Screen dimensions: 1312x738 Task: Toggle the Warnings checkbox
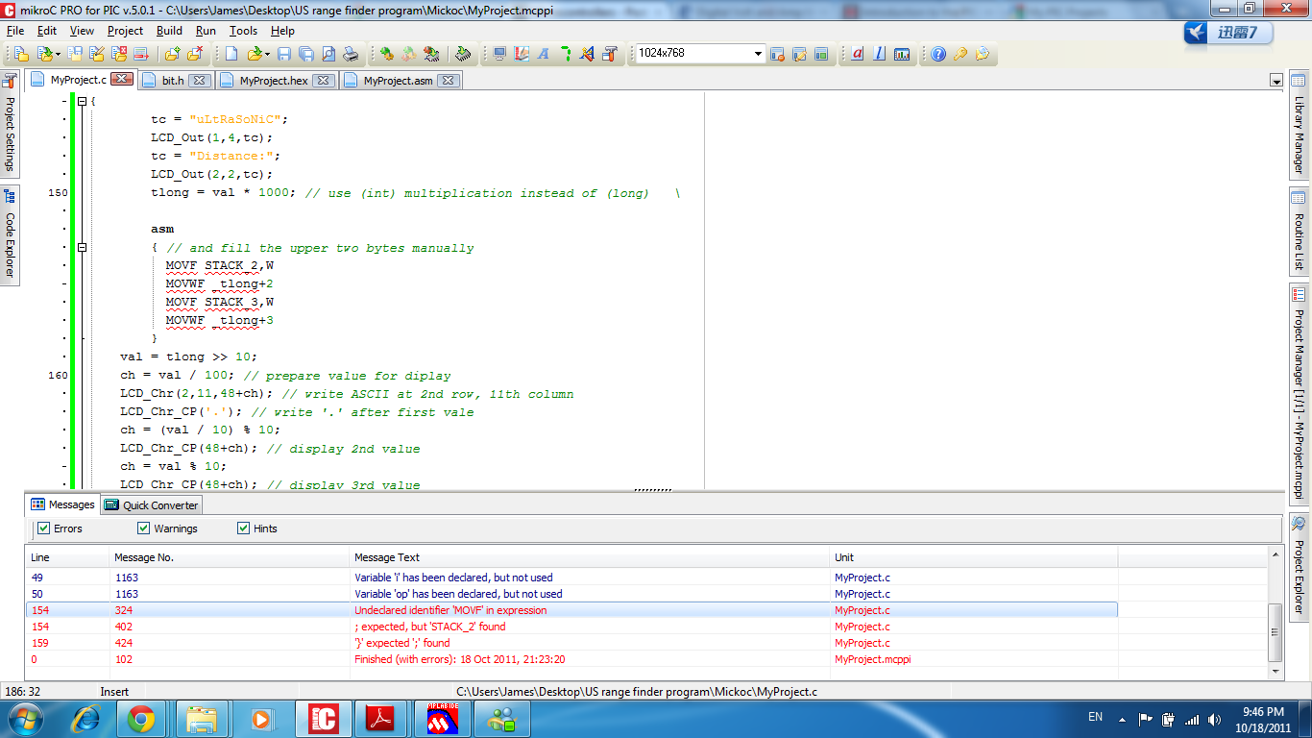click(x=143, y=528)
